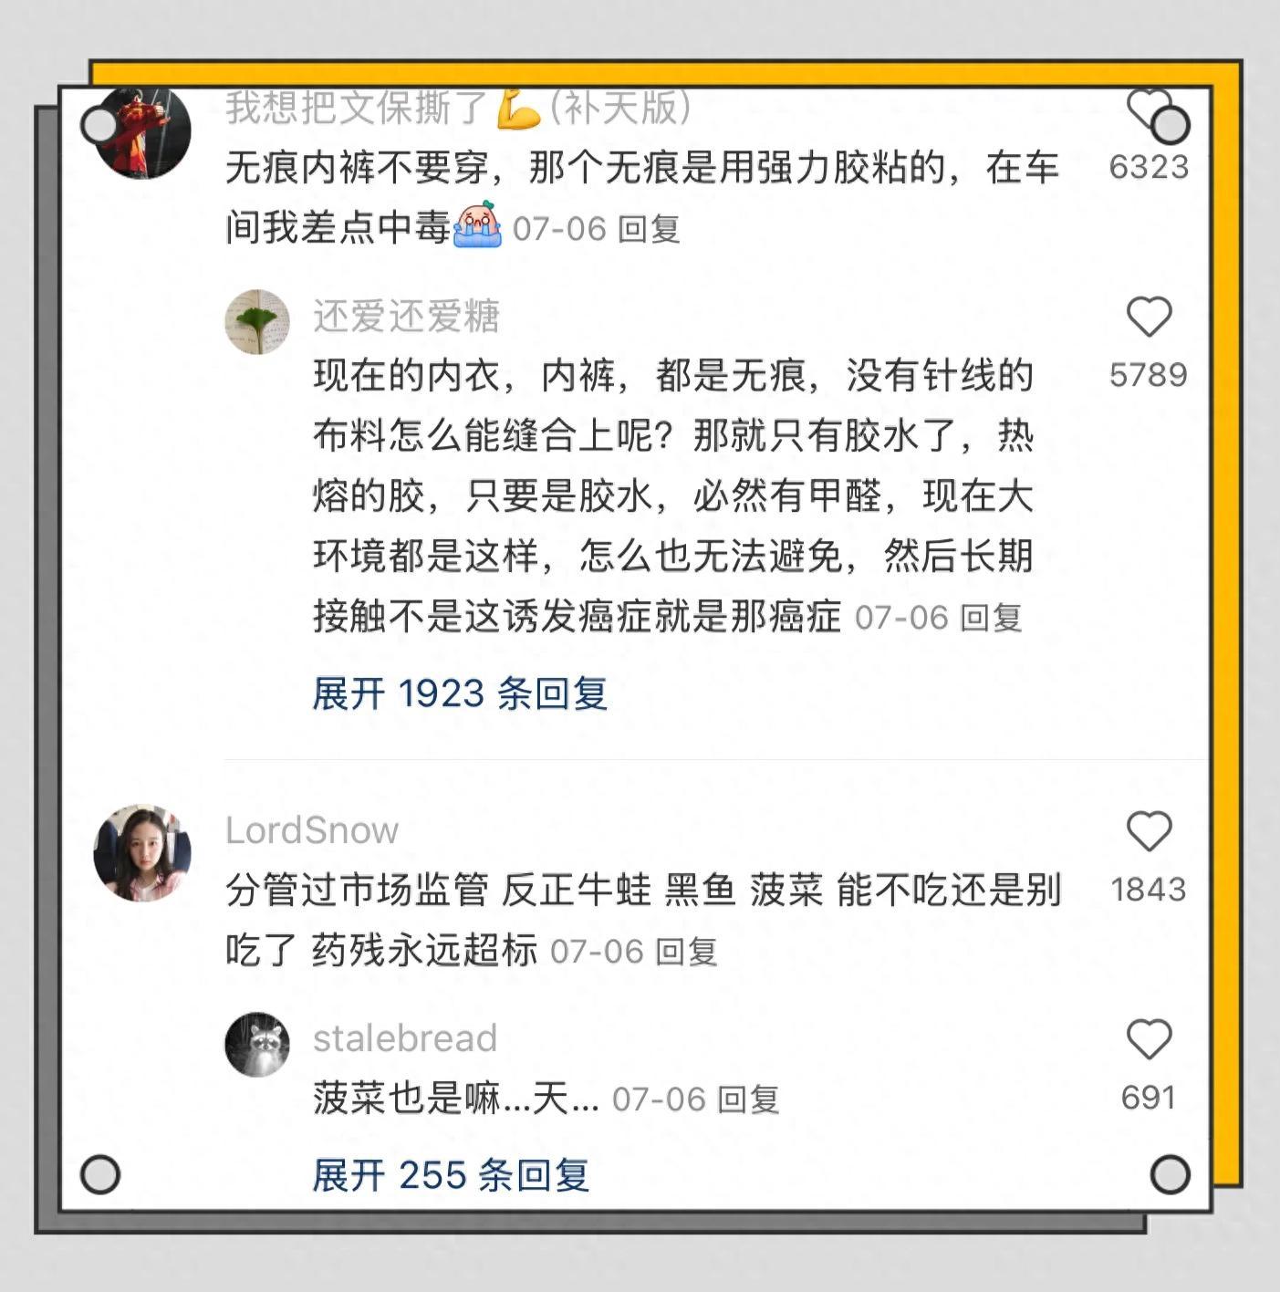
Task: Expand 展开 1923 条回复
Action: 460,693
